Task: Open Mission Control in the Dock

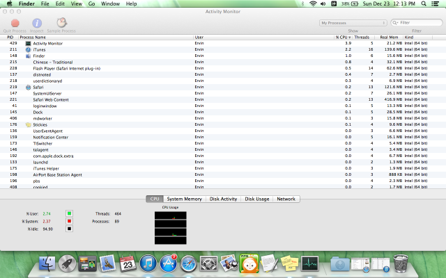Action: [x=87, y=264]
